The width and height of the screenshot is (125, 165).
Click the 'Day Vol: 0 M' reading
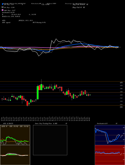coord(78,7)
